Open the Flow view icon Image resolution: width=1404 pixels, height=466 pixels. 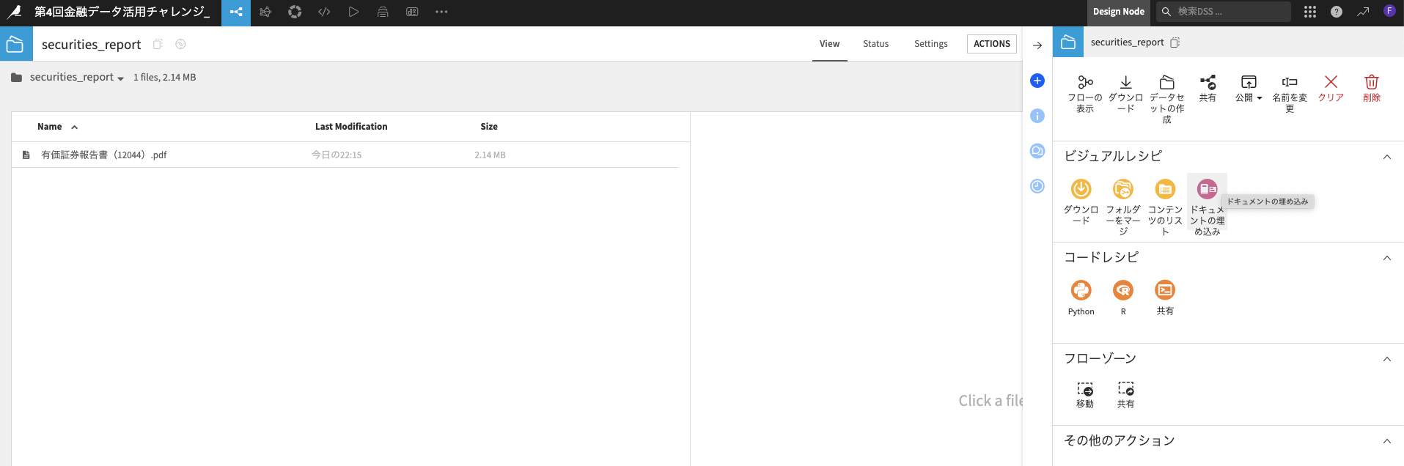point(236,12)
